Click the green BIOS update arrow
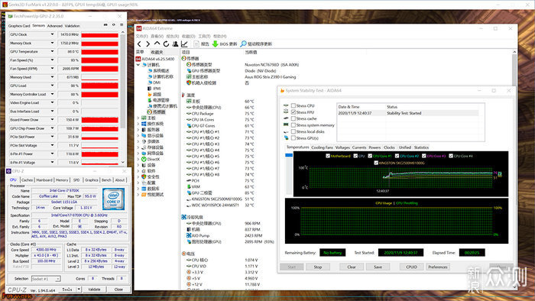This screenshot has height=301, width=535. [x=216, y=44]
